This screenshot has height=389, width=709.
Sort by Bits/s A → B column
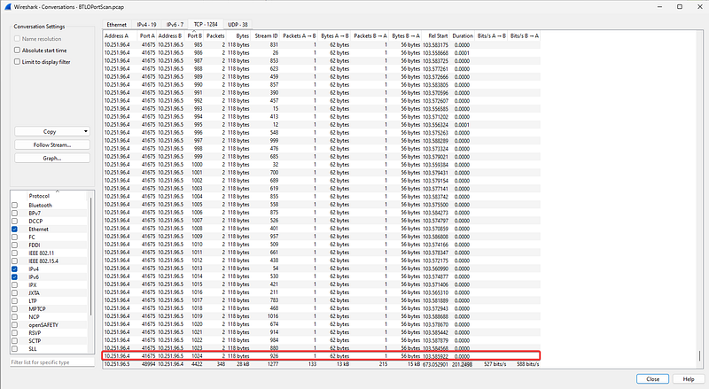pos(492,35)
